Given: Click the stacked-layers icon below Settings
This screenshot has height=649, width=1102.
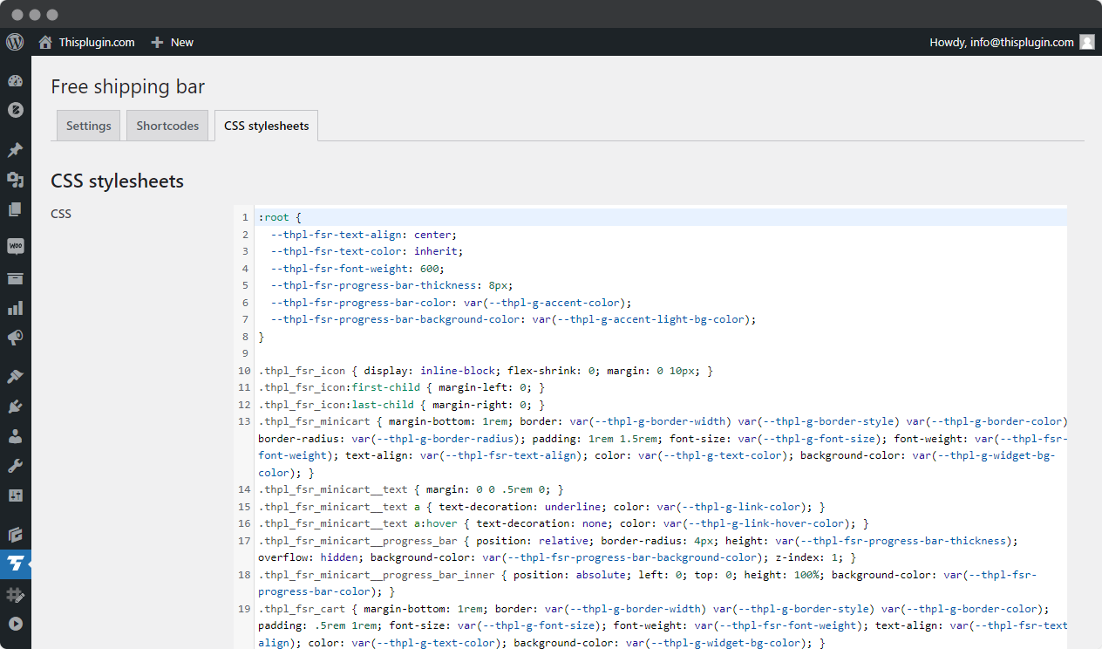Looking at the screenshot, I should pyautogui.click(x=15, y=535).
